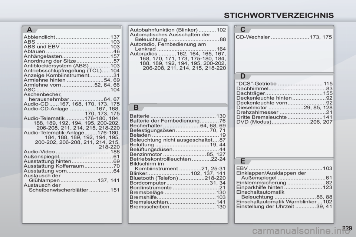
Task: Click the Glühlampen 137, 141 entry
Action: point(74,180)
